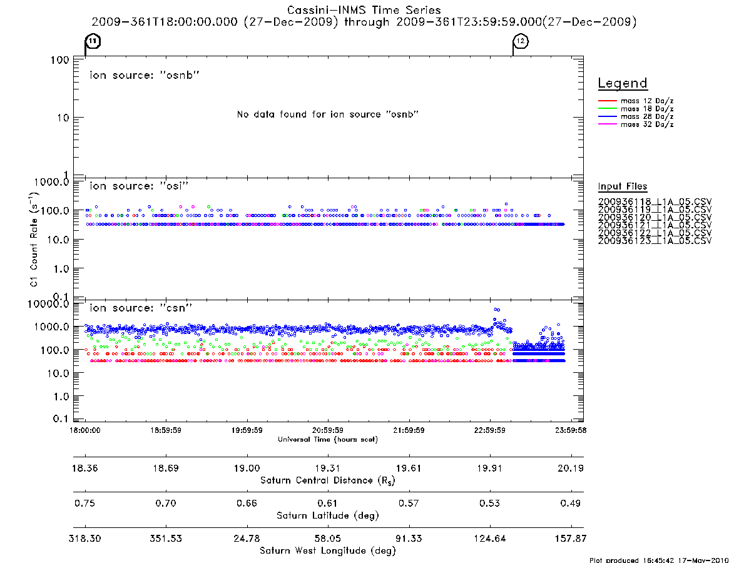Viewport: 729px width, 563px height.
Task: Click the red line for mass 12 Da/z
Action: pyautogui.click(x=607, y=101)
